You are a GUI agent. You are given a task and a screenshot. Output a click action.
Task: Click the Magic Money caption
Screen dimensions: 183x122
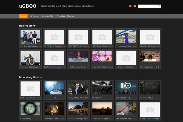(x=25, y=119)
